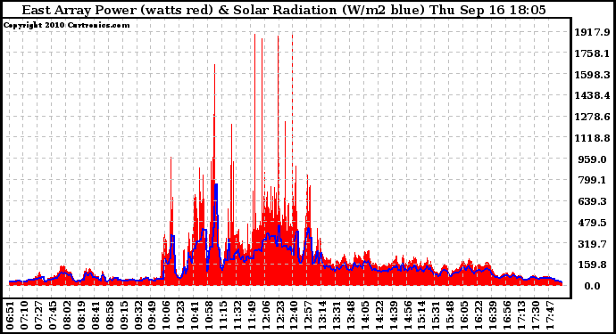
Task: Click the 16:22 time label
Action: [x=479, y=314]
